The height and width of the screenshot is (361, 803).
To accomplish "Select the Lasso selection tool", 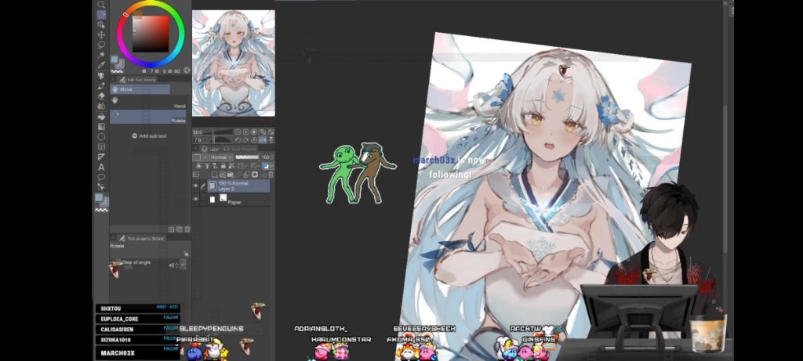I will 101,45.
